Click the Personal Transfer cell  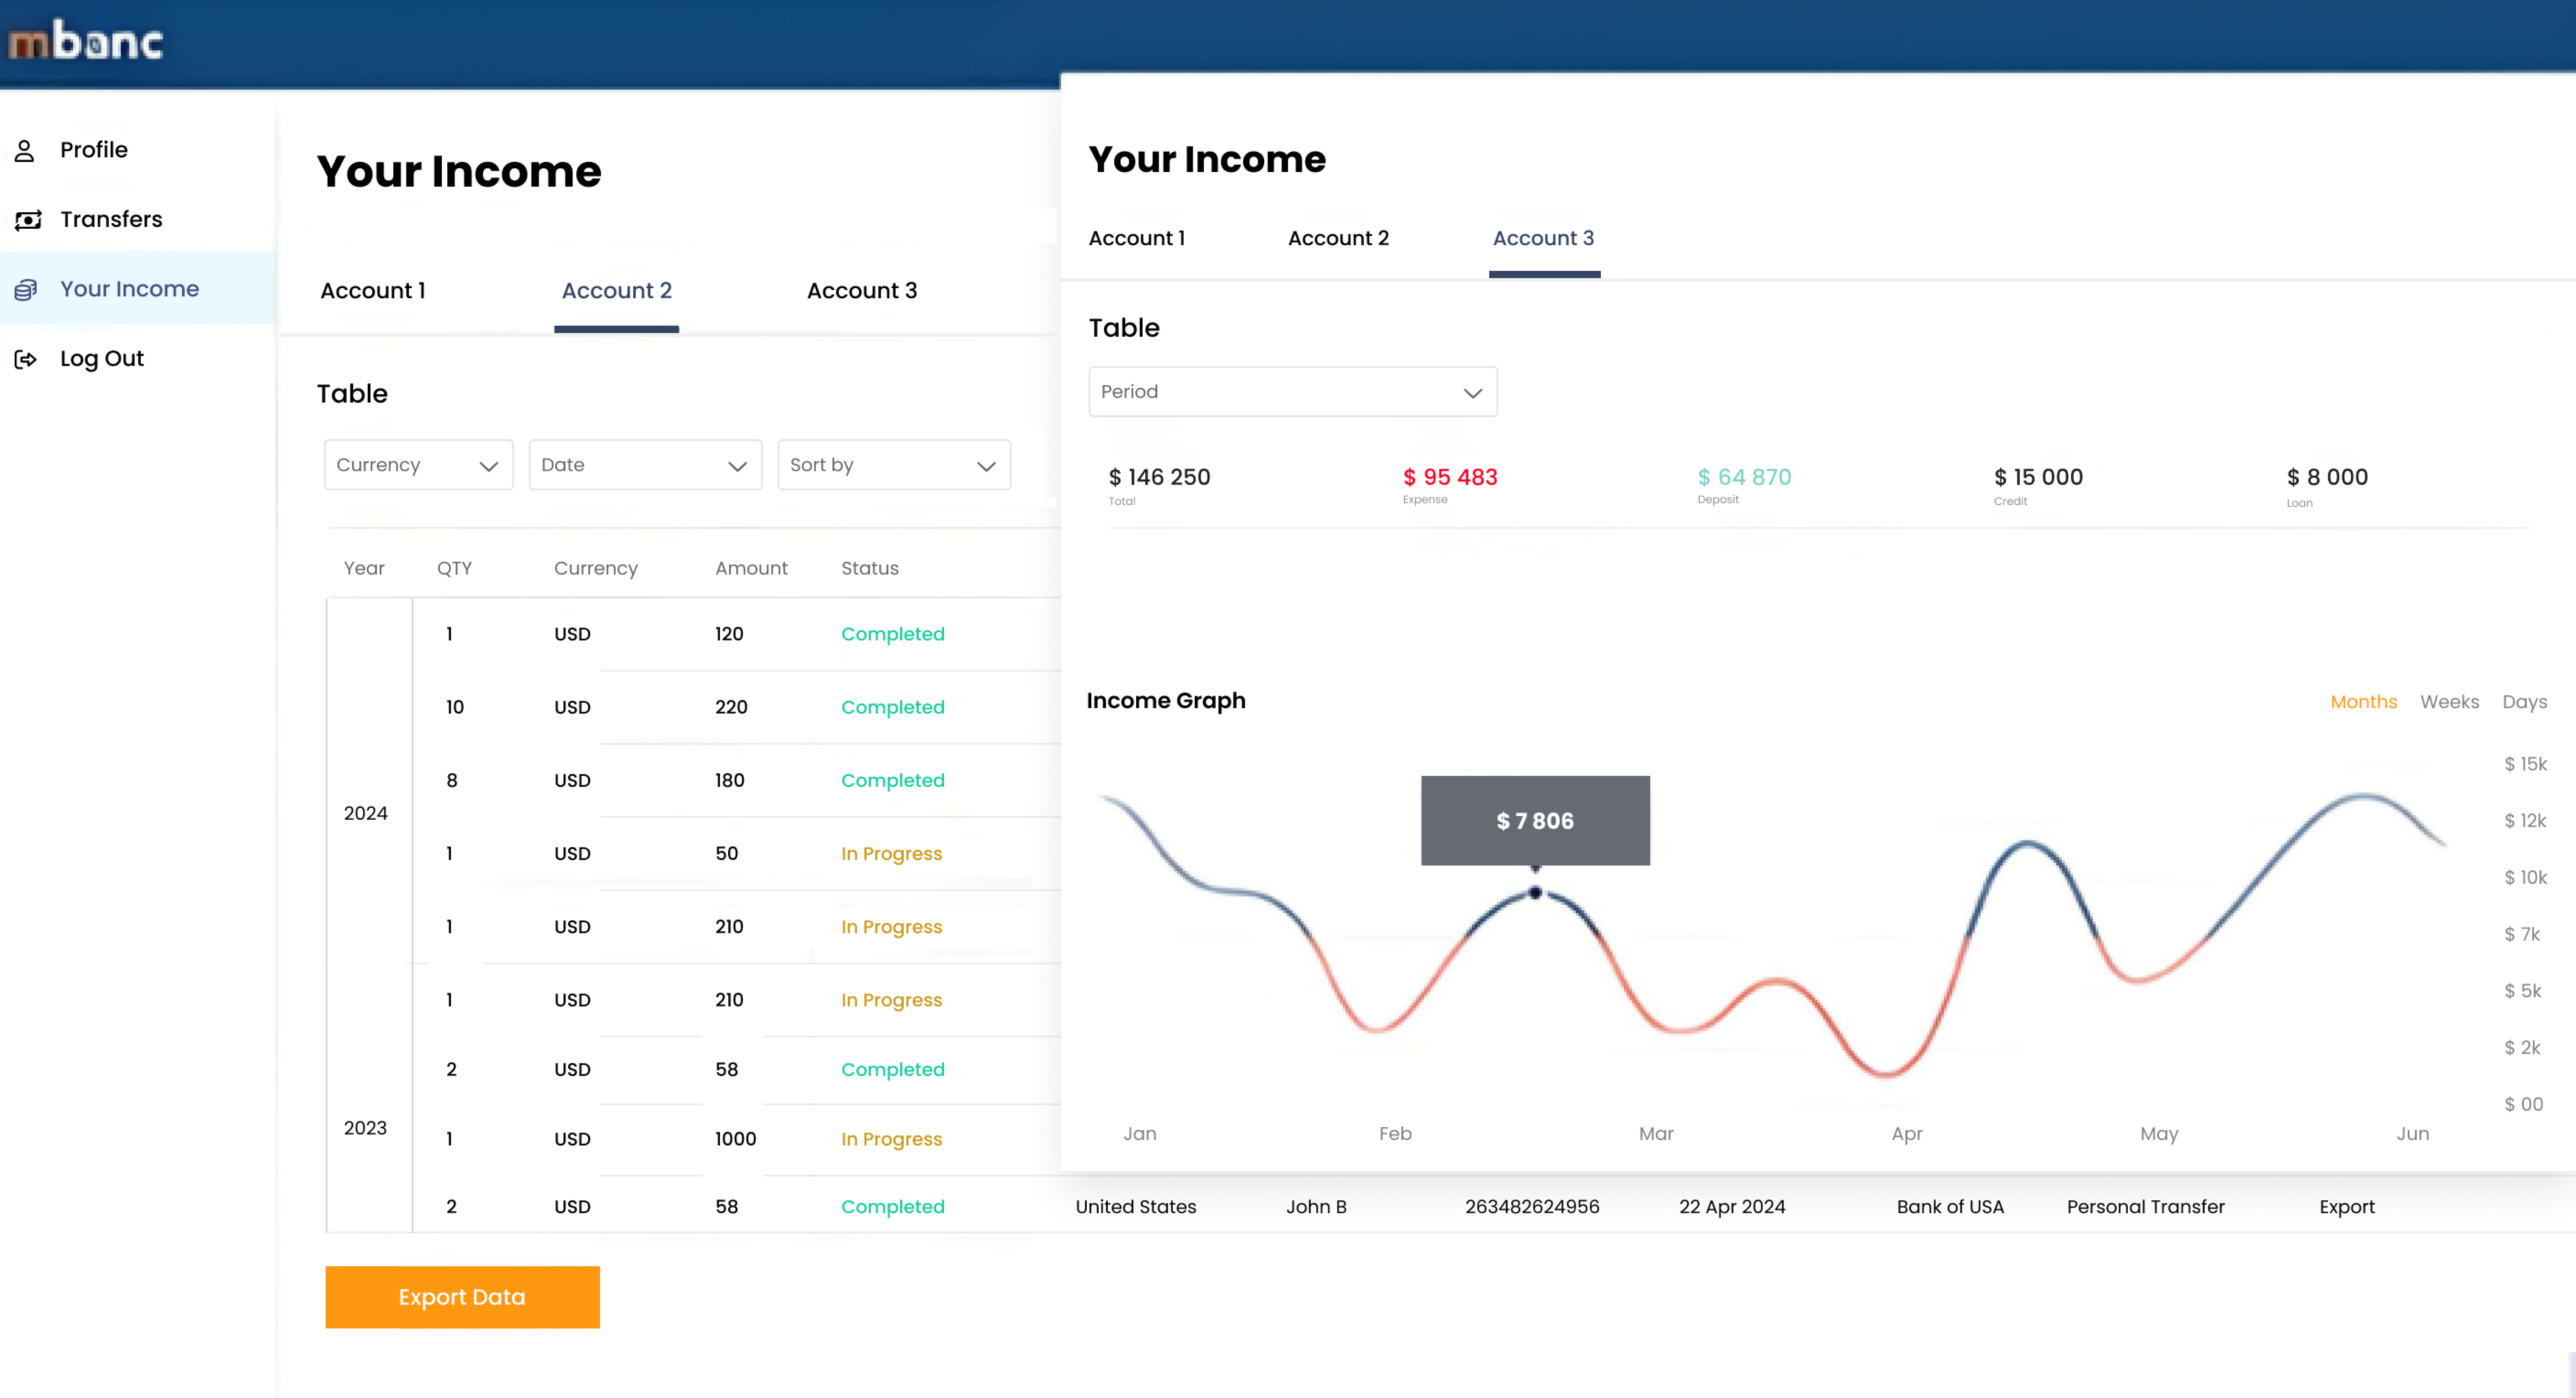(2146, 1206)
